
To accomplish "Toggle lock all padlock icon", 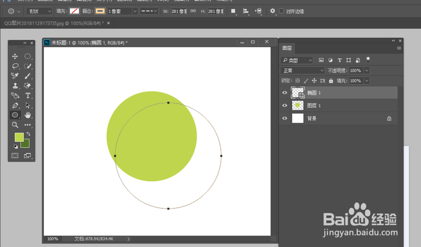I will (x=331, y=81).
